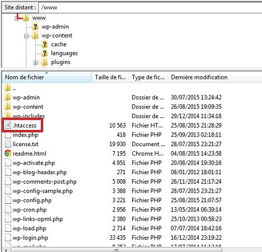Select the wp-blog-header.php file name
Image resolution: width=262 pixels, height=252 pixels.
click(x=40, y=172)
